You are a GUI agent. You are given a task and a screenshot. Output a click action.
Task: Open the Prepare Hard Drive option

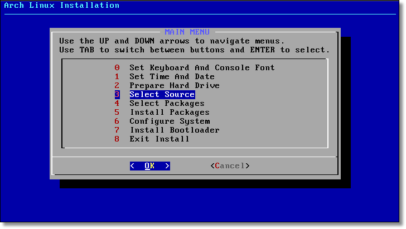[175, 85]
